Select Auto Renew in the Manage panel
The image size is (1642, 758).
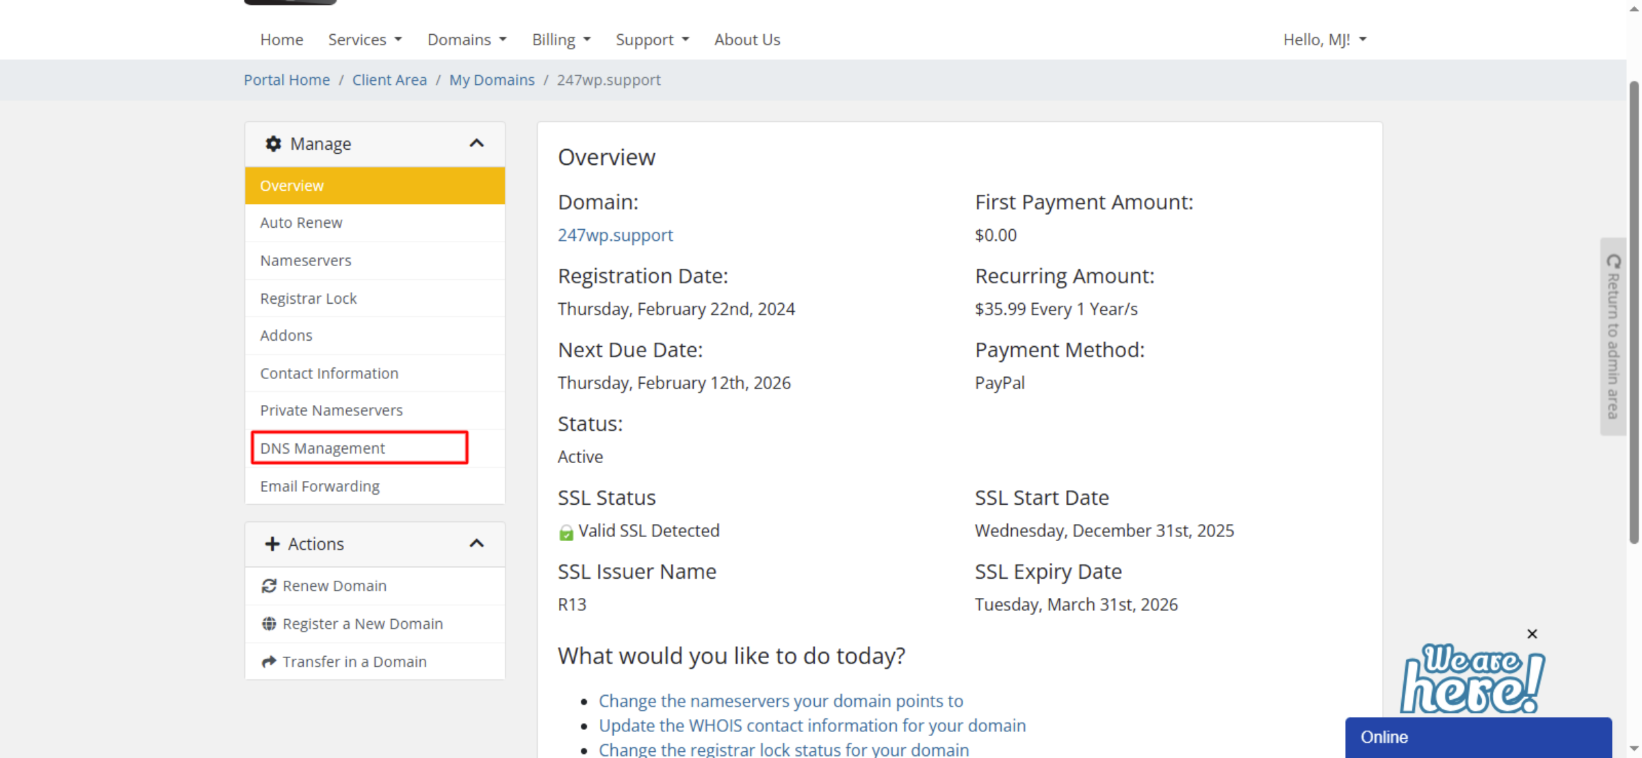(x=301, y=222)
